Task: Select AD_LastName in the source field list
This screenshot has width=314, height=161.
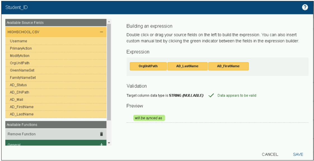Action: tap(56, 114)
